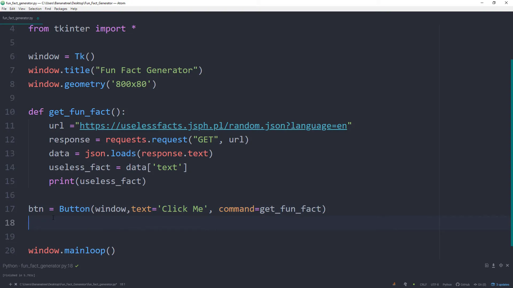
Task: Click the plus icon in status bar
Action: 10,284
